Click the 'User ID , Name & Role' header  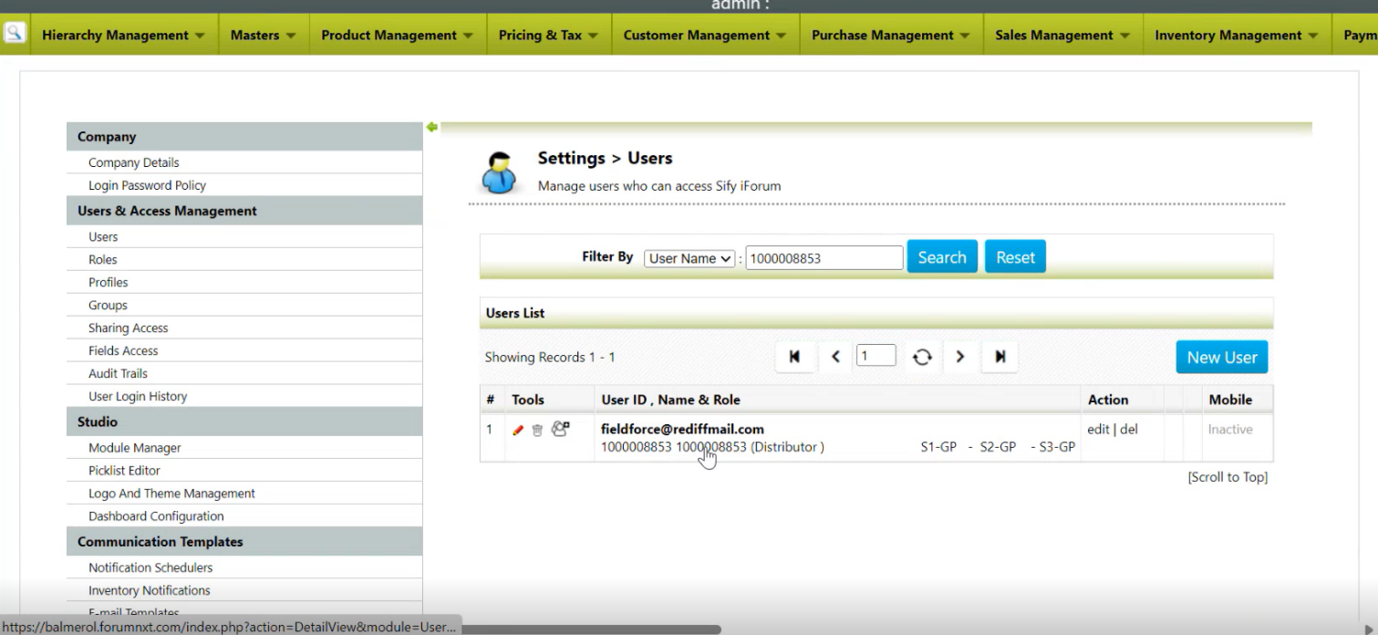coord(670,400)
